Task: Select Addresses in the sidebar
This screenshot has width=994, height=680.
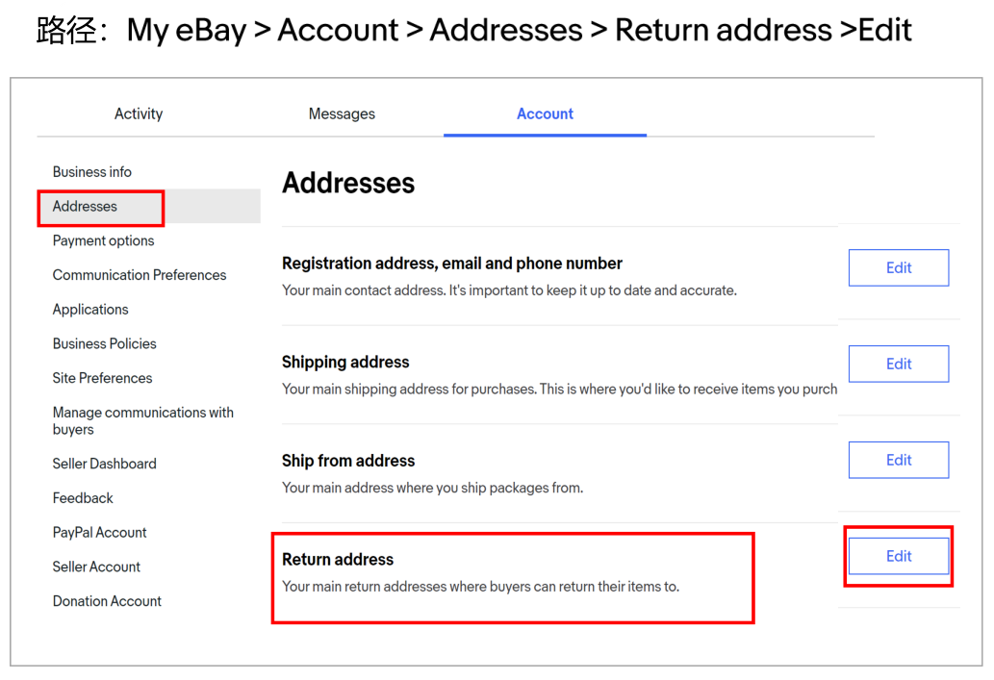Action: [85, 206]
